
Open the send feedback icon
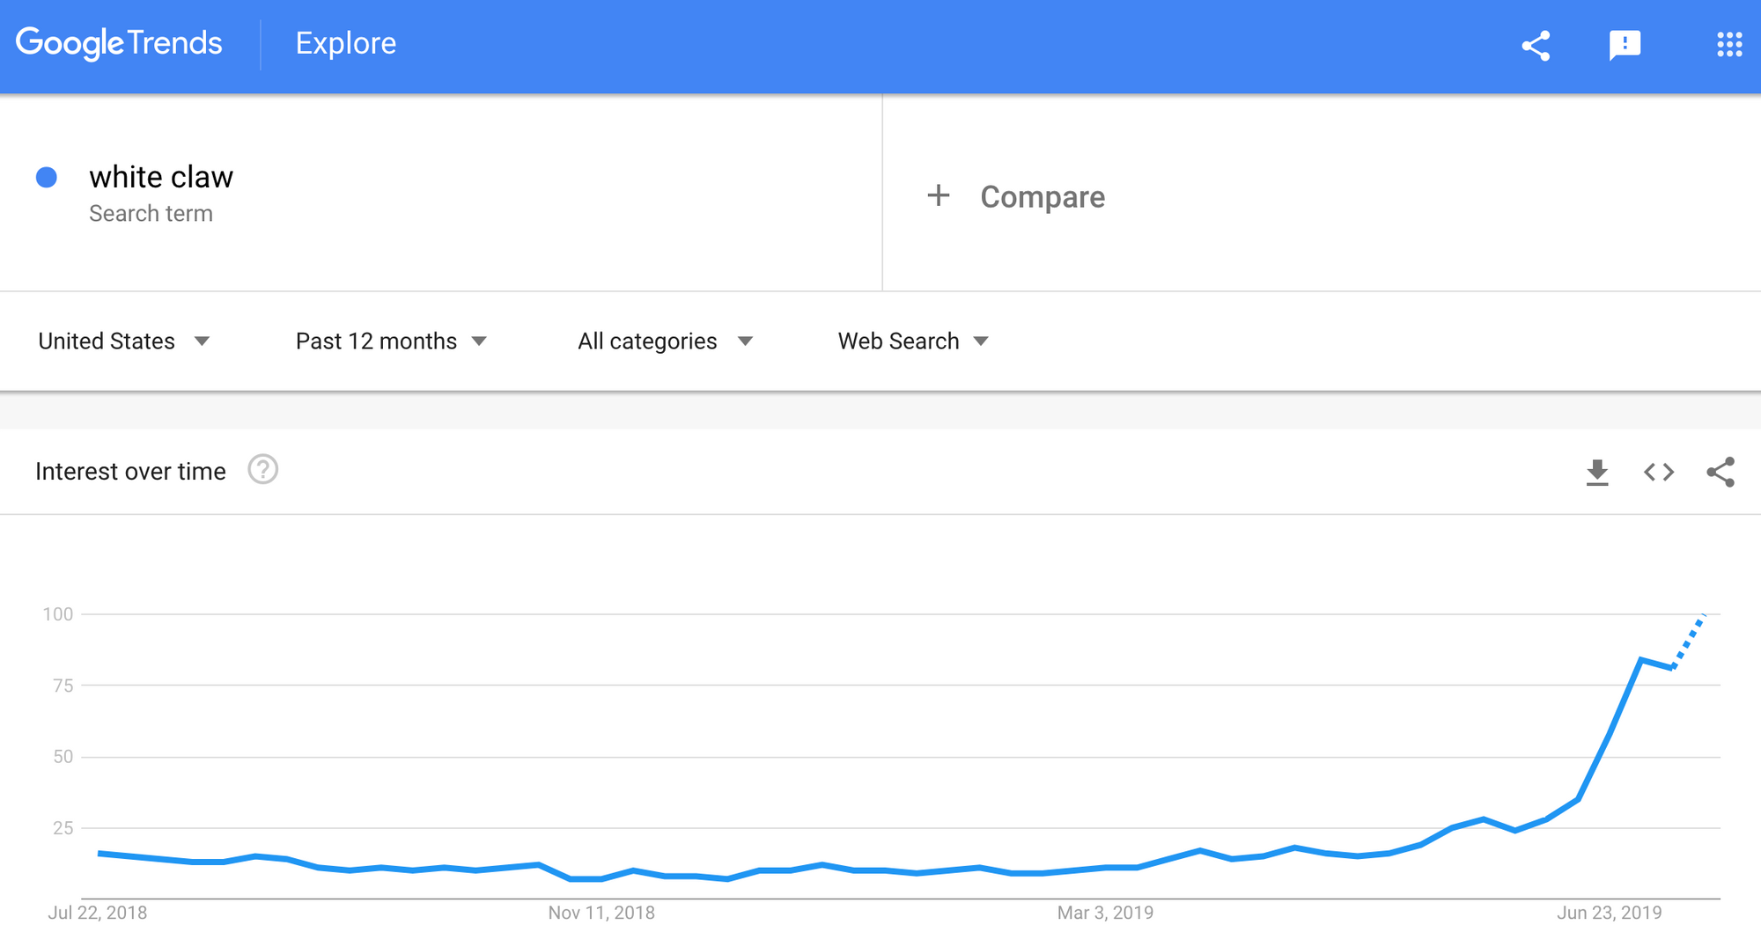1625,45
